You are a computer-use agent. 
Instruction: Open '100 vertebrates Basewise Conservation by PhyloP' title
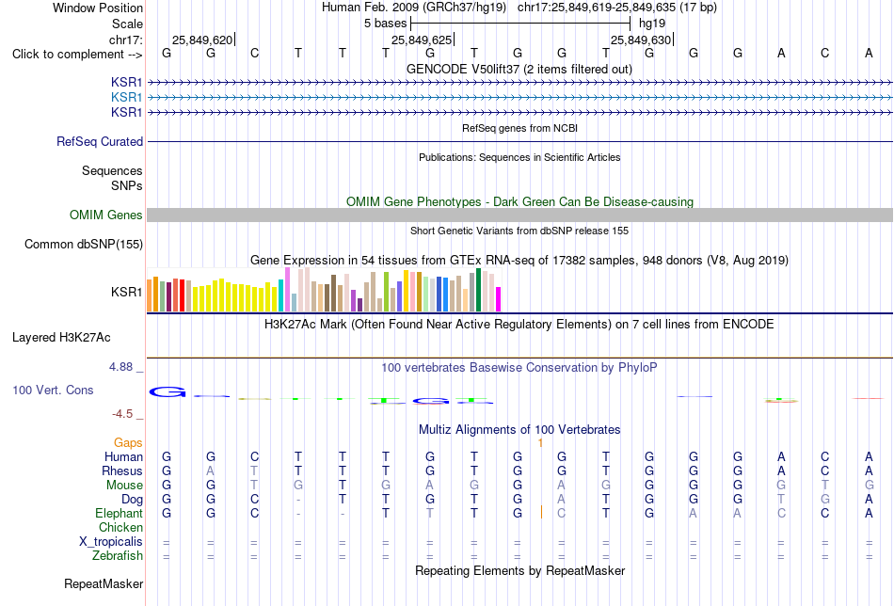(519, 368)
